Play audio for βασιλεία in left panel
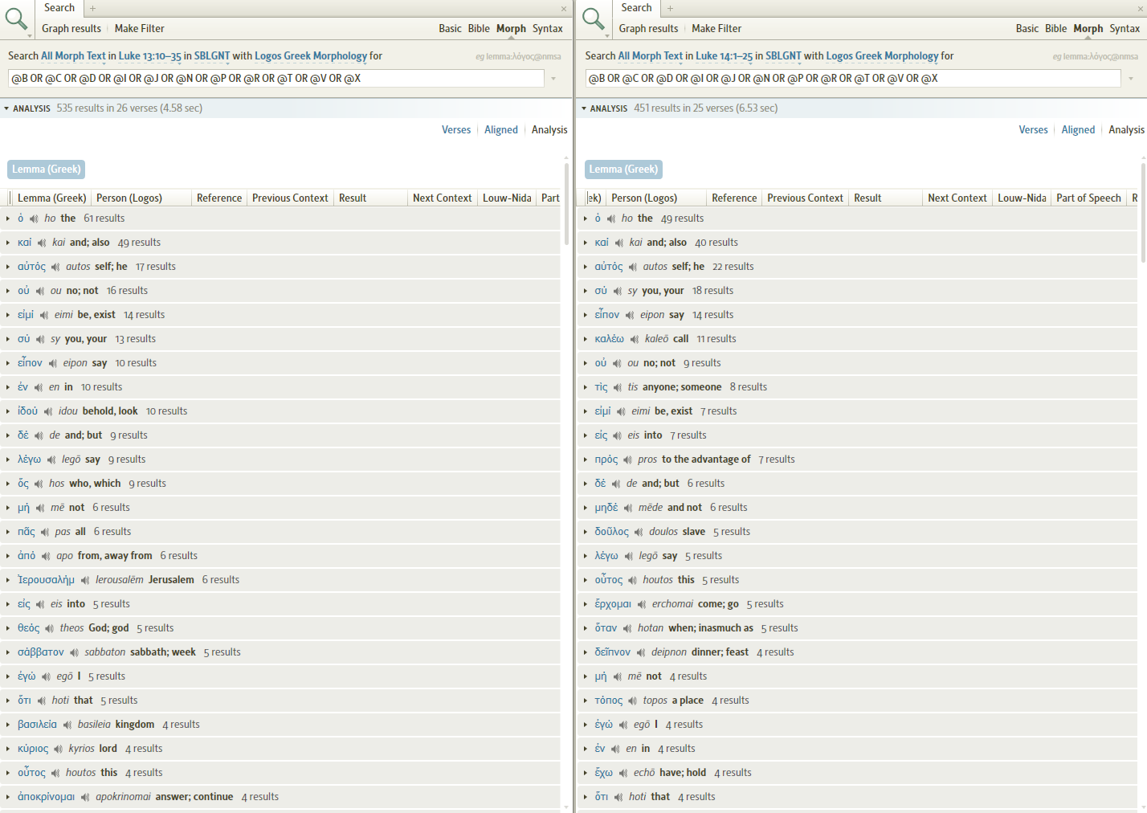 pos(67,725)
